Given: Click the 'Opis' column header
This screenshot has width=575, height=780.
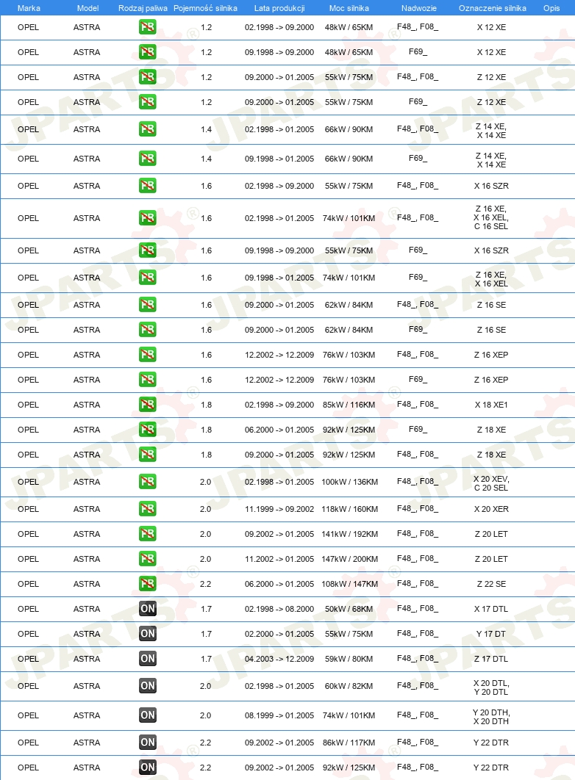Looking at the screenshot, I should click(551, 8).
